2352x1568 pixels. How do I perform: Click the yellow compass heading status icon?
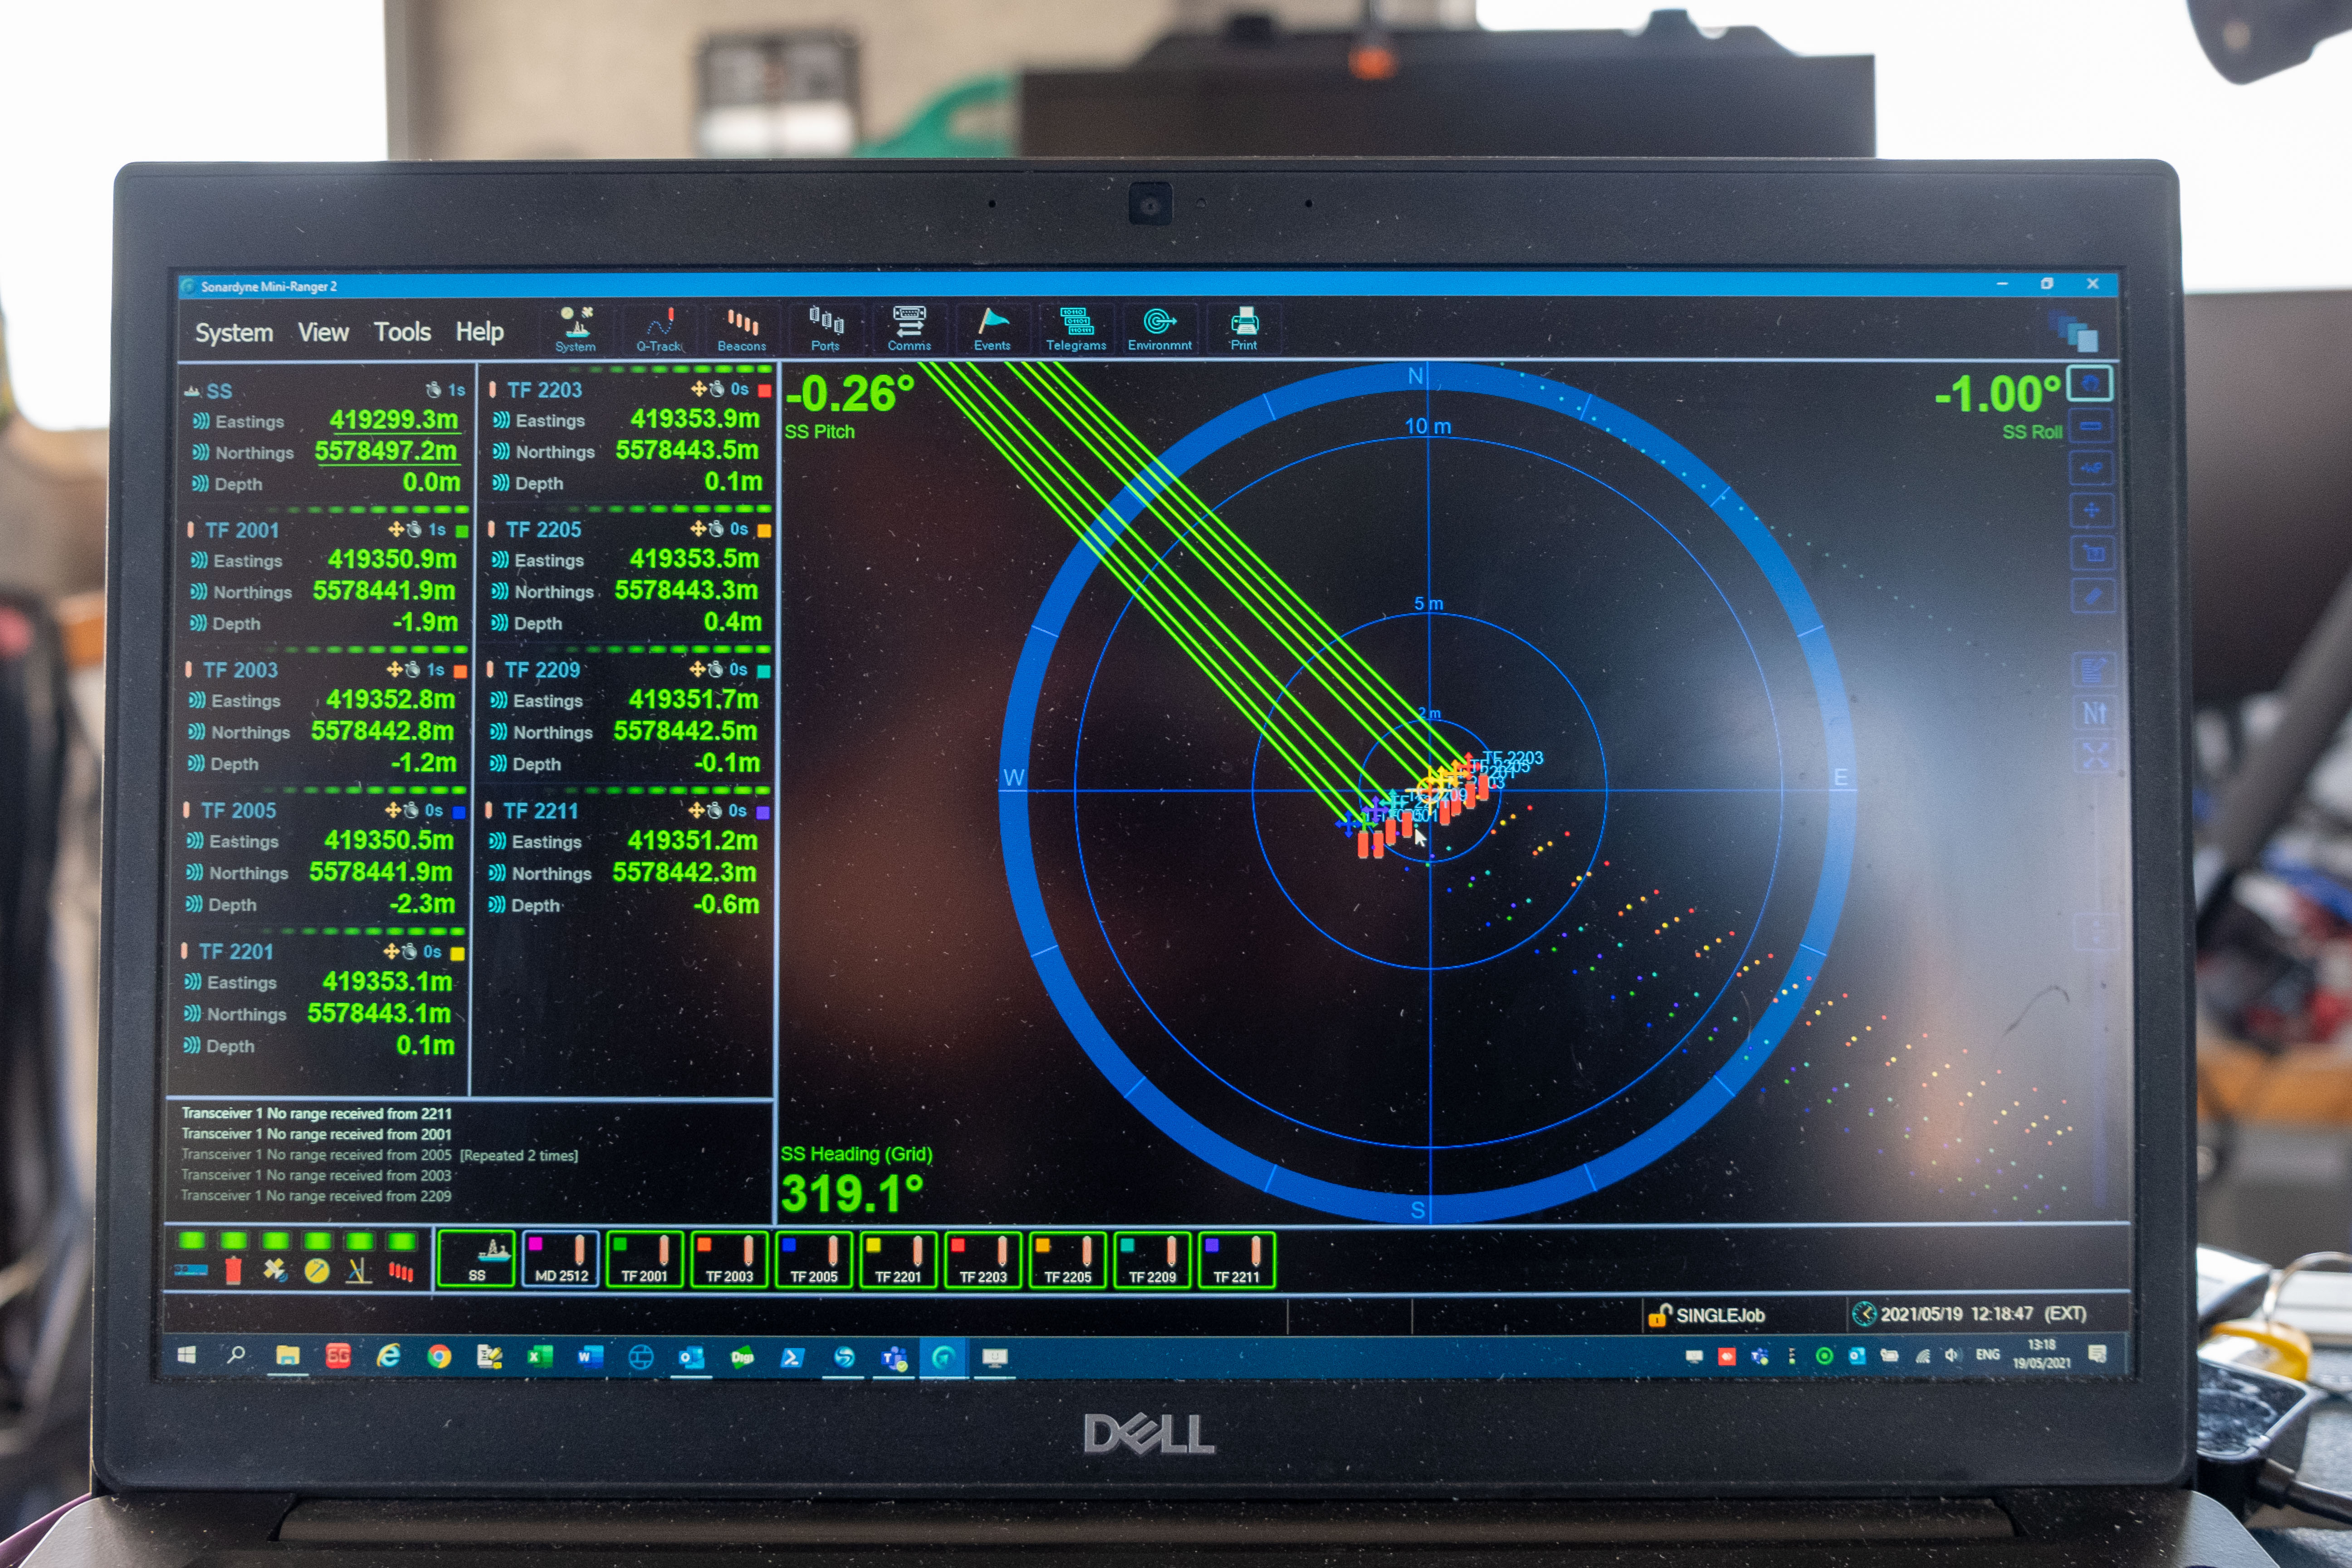(317, 1271)
